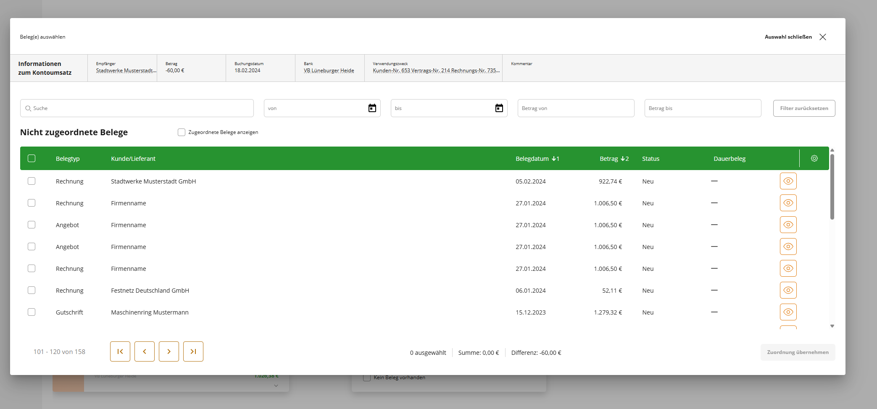The image size is (877, 409).
Task: Sort by Belegdatum column
Action: pyautogui.click(x=537, y=159)
